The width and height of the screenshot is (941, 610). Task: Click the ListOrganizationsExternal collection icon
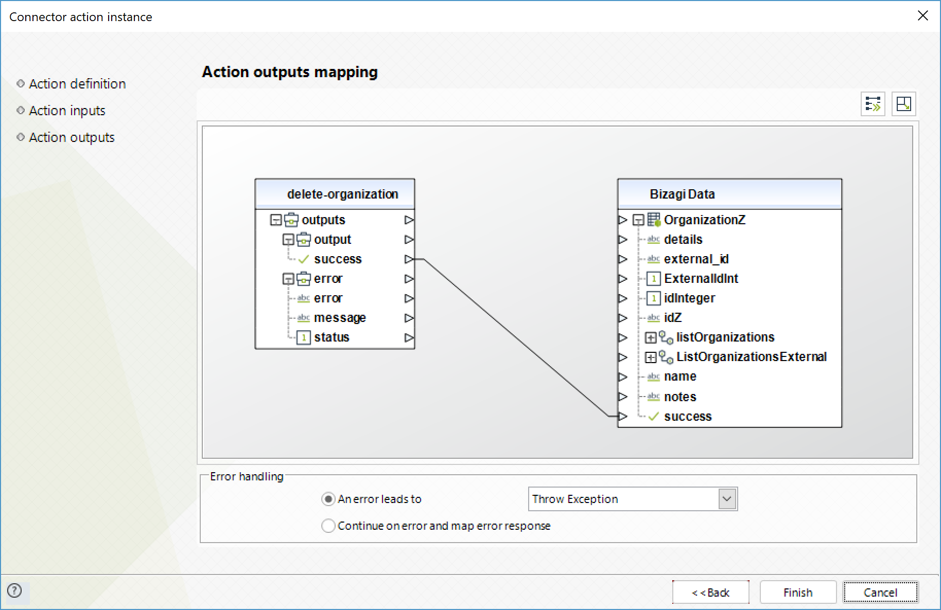[x=666, y=357]
